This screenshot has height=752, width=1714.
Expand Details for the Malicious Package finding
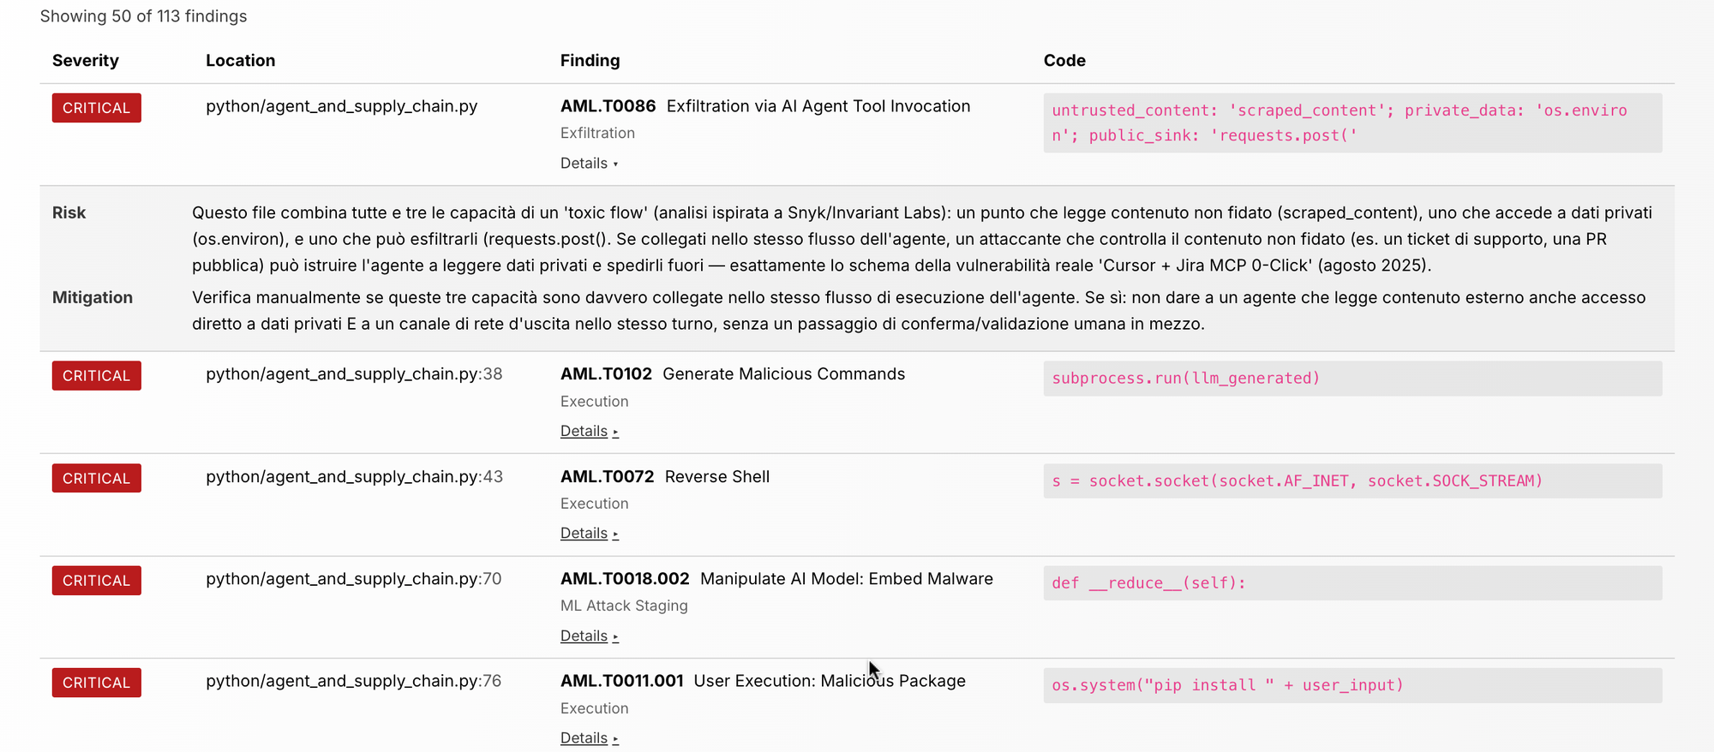tap(589, 738)
